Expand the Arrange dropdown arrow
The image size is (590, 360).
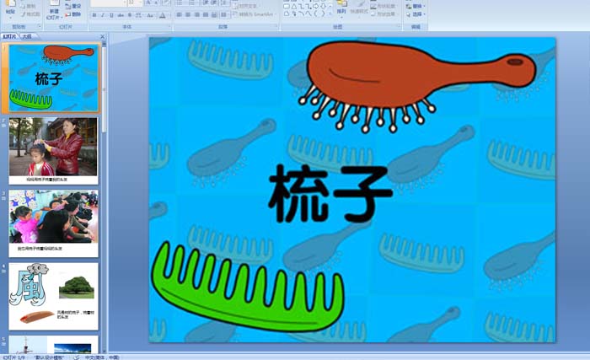coord(341,18)
